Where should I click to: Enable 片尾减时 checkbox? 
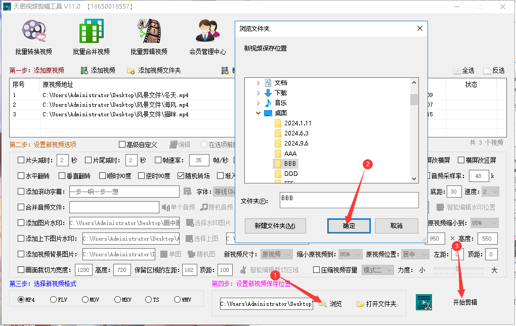click(x=88, y=160)
